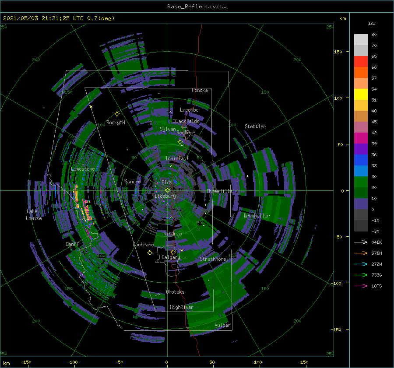The image size is (394, 368).
Task: Click the -30 value on the dBZ scale
Action: (375, 231)
